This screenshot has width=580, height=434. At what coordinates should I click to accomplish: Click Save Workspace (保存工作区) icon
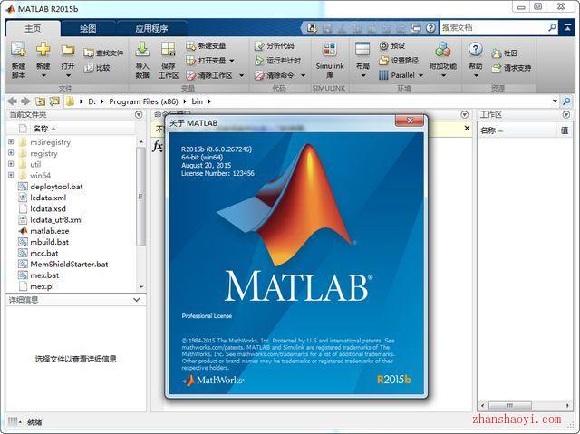[x=169, y=49]
